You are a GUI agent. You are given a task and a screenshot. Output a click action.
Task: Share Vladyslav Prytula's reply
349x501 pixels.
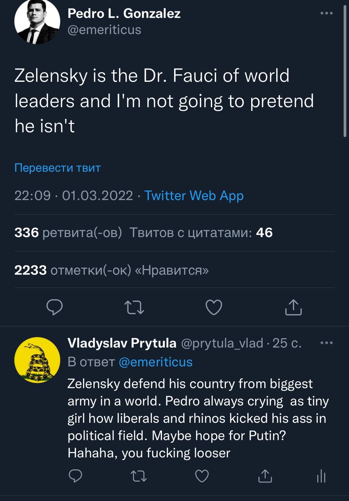[x=265, y=476]
